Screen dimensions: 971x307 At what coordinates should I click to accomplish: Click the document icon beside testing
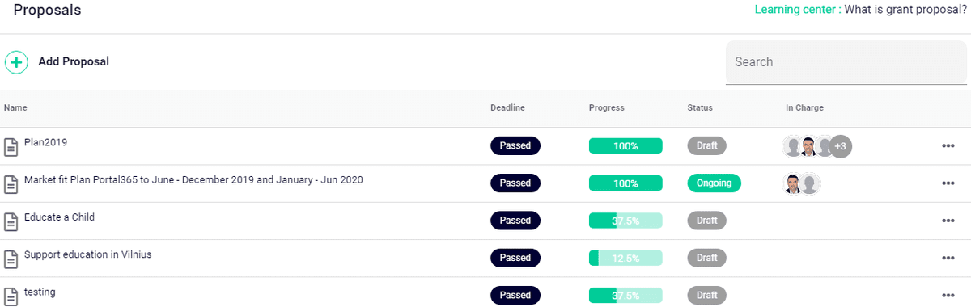pos(11,296)
